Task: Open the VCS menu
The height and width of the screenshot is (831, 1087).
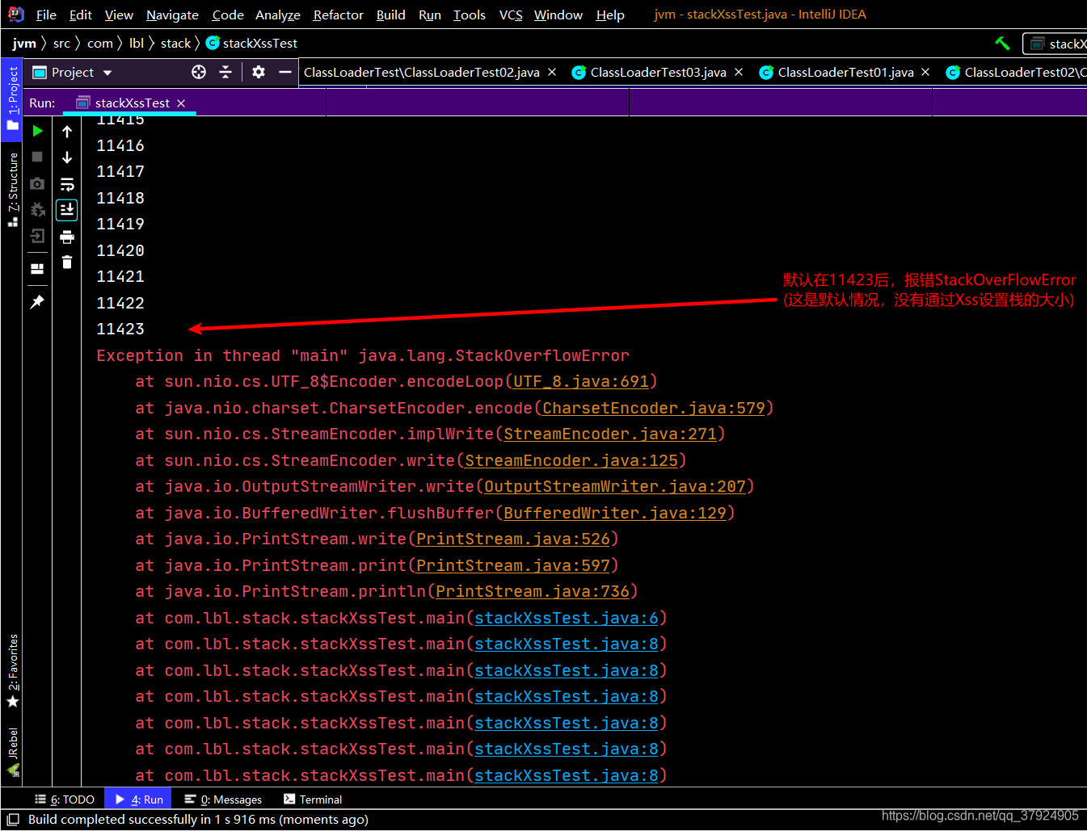Action: click(511, 15)
